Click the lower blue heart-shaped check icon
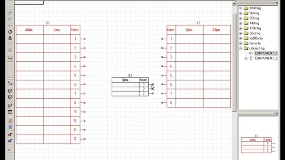Image resolution: width=285 pixels, height=160 pixels. pos(10,97)
